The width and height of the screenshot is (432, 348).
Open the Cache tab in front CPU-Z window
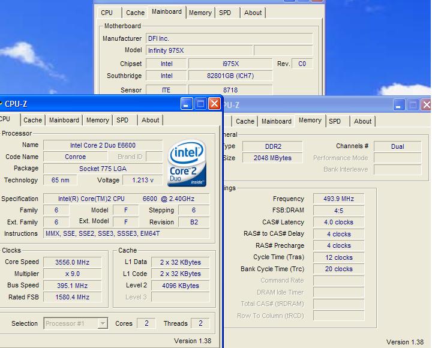pos(33,120)
